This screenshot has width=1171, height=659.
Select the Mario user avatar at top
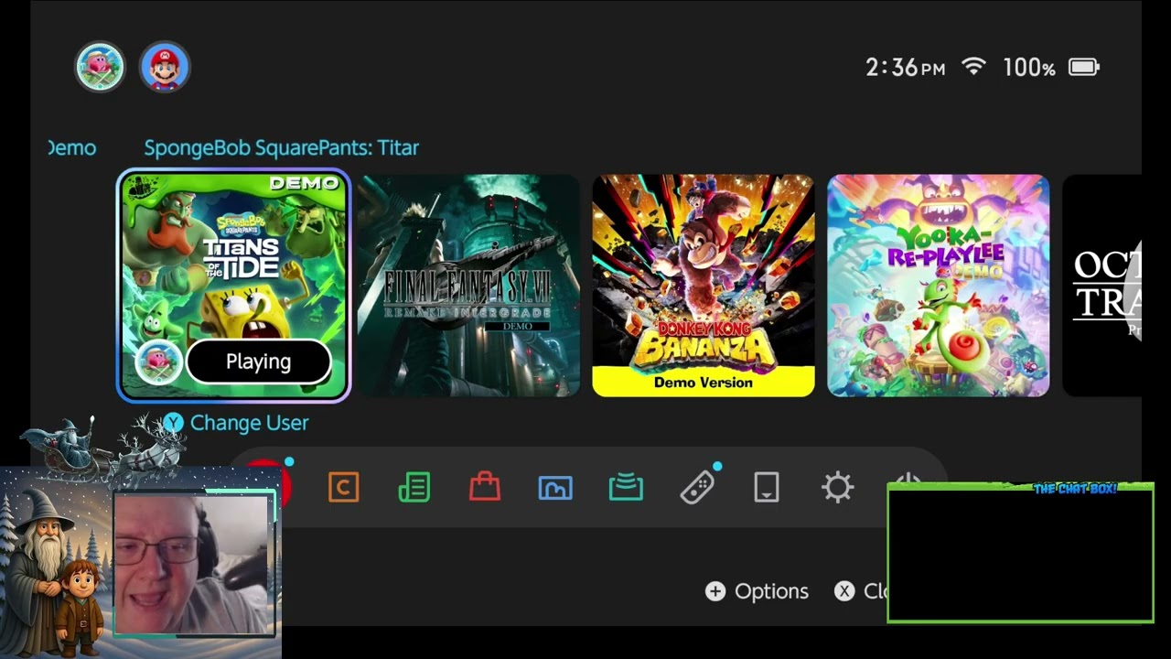165,67
